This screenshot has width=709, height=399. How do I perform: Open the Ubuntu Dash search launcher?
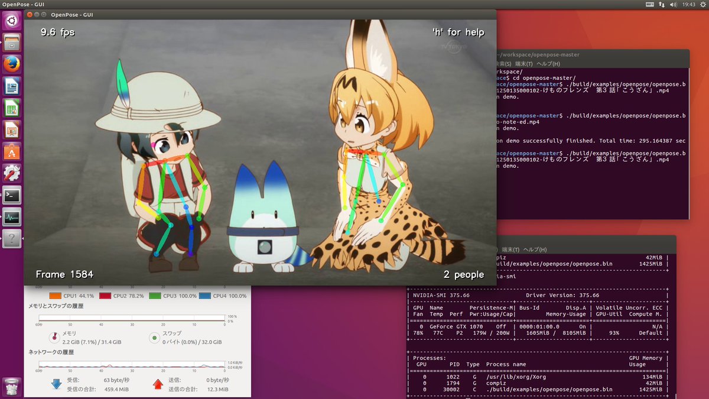tap(12, 21)
